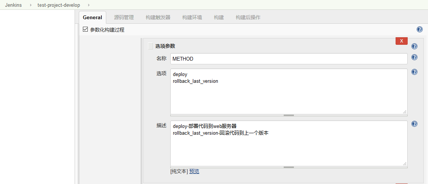Open help icon next to 描述 textarea
The width and height of the screenshot is (428, 184).
[x=414, y=124]
